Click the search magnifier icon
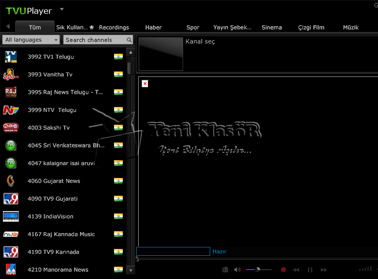Image resolution: width=378 pixels, height=279 pixels. pyautogui.click(x=129, y=40)
